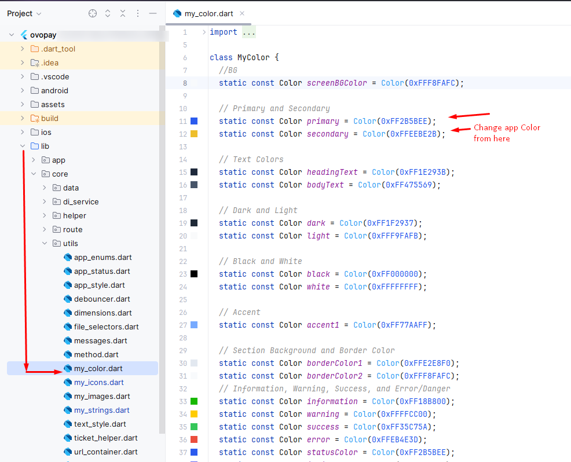Screen dimensions: 571x462
Task: Click the screenBGColor identifier on line 8
Action: pos(336,83)
